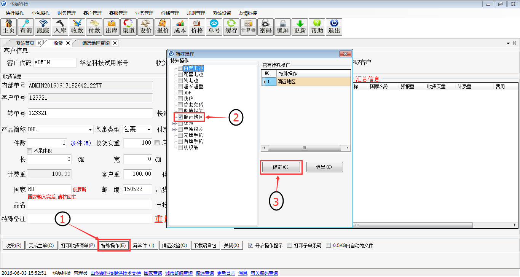Expand the 单独报关 tree node
Screen dimensions: 520x277
(x=175, y=129)
